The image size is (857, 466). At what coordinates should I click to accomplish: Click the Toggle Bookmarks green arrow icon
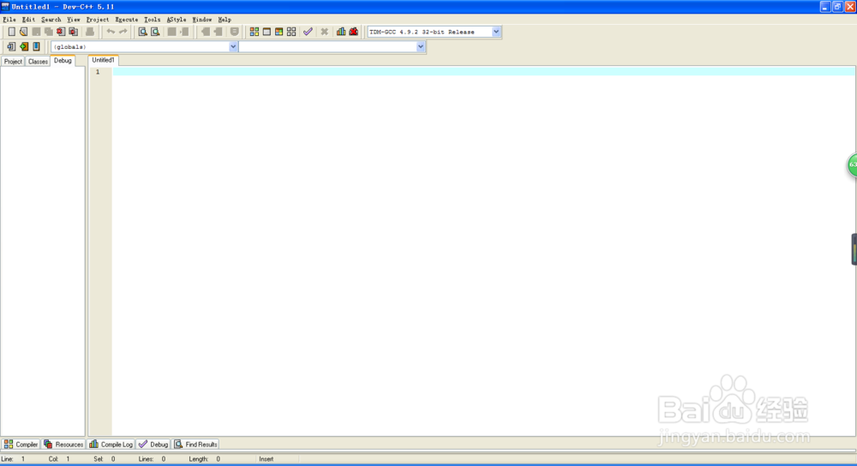pos(23,46)
